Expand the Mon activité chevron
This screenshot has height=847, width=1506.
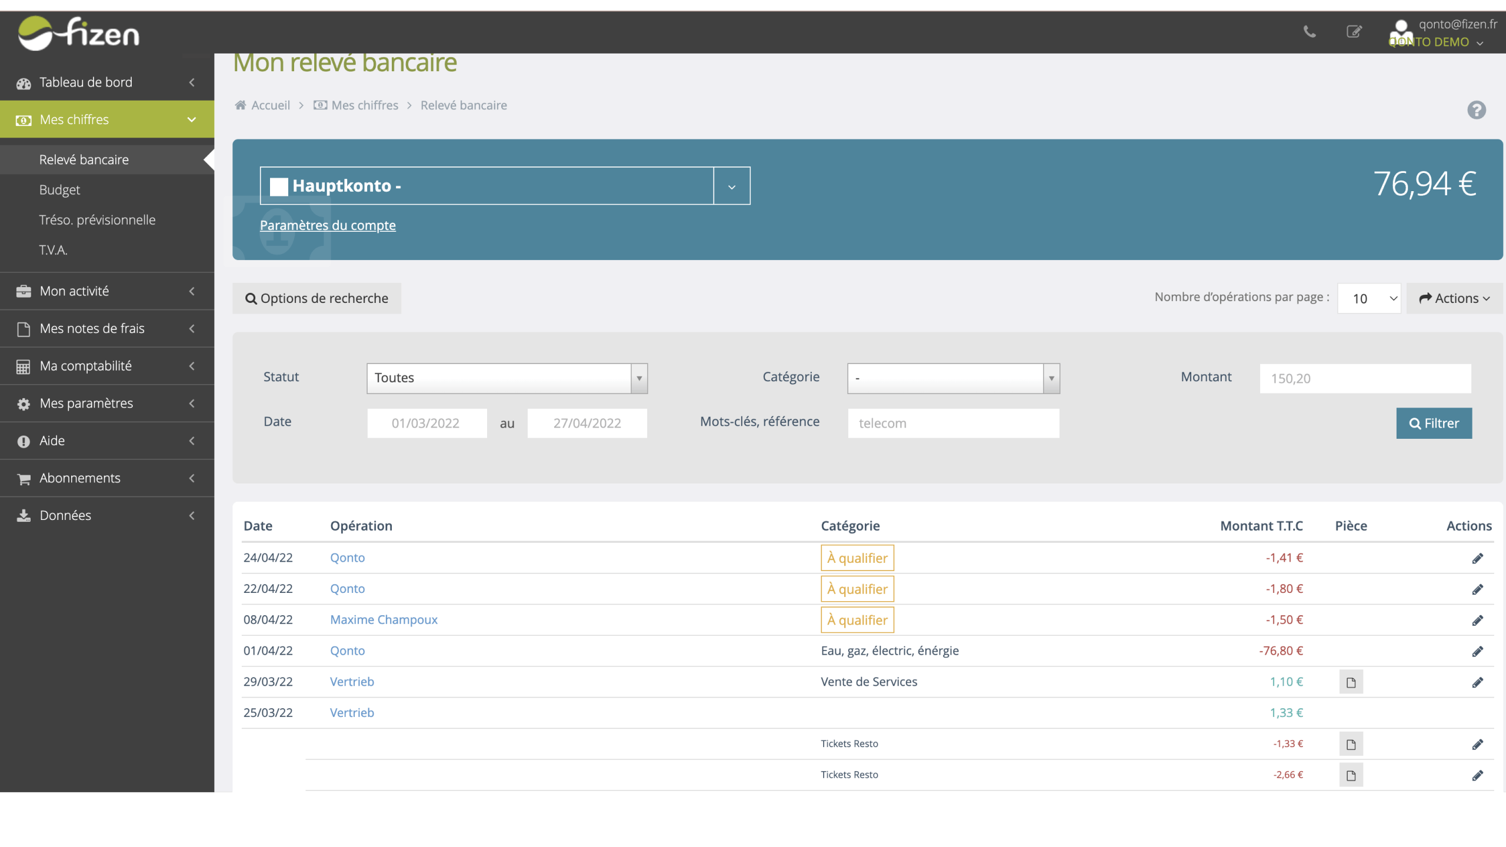192,291
